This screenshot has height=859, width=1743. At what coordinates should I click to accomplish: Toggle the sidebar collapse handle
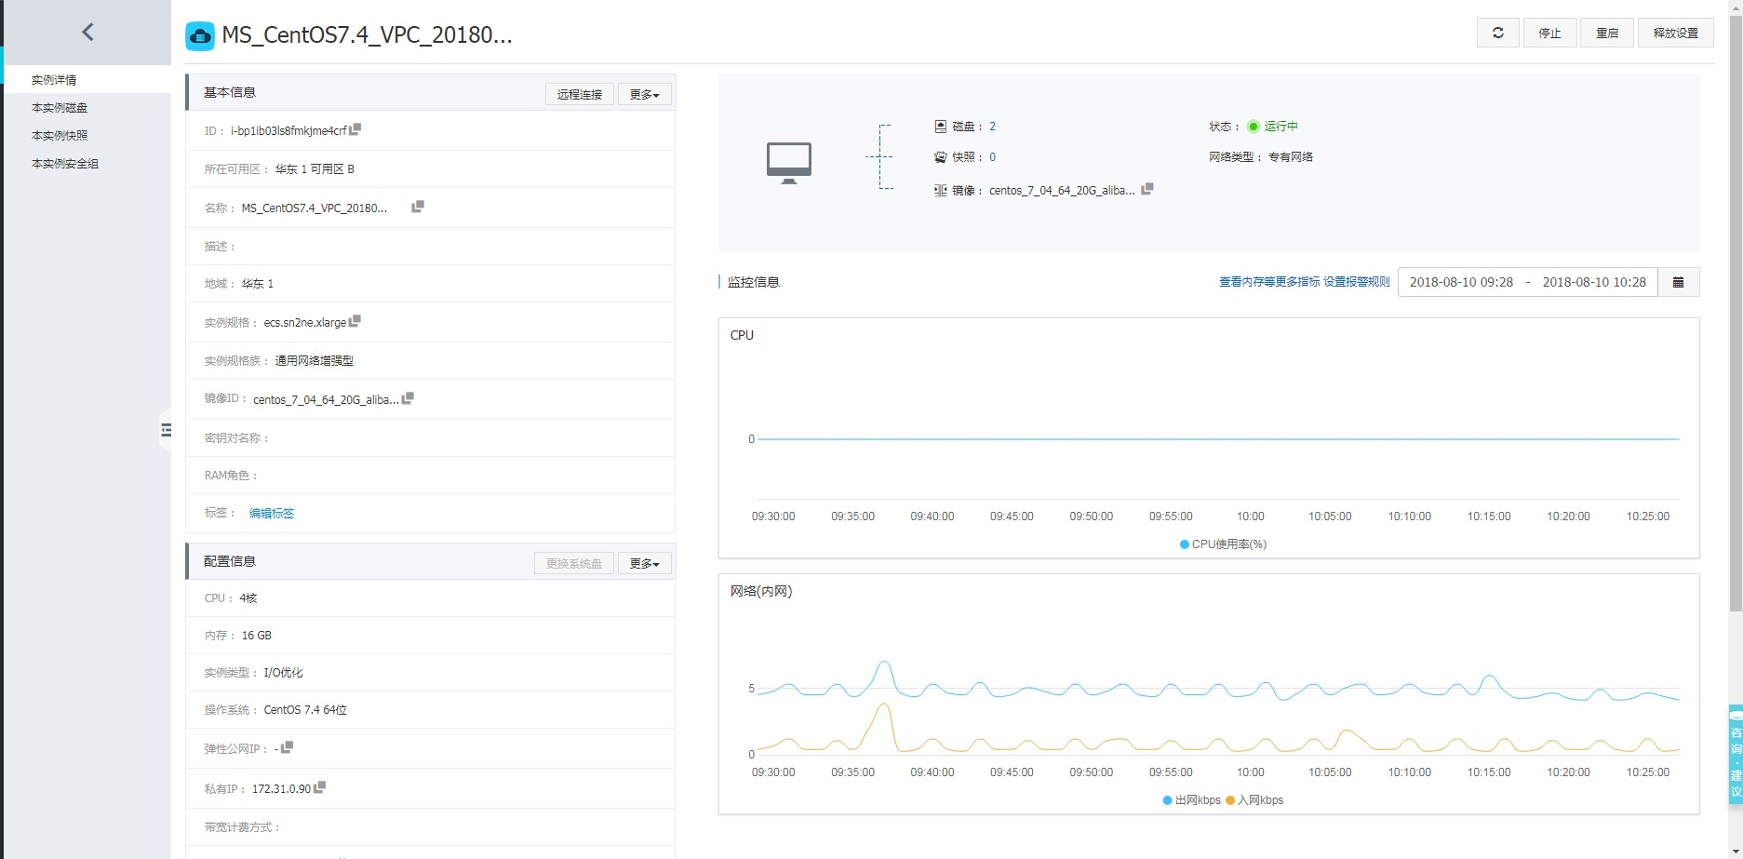pyautogui.click(x=166, y=430)
